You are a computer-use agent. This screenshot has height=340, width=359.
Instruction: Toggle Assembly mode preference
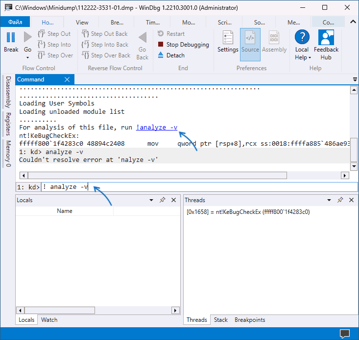tap(274, 42)
